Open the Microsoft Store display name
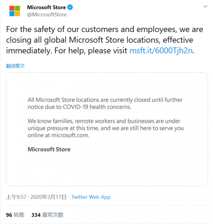 [x=46, y=7]
